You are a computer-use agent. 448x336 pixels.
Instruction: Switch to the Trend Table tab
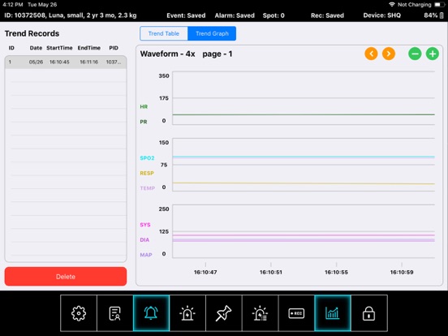(x=164, y=33)
